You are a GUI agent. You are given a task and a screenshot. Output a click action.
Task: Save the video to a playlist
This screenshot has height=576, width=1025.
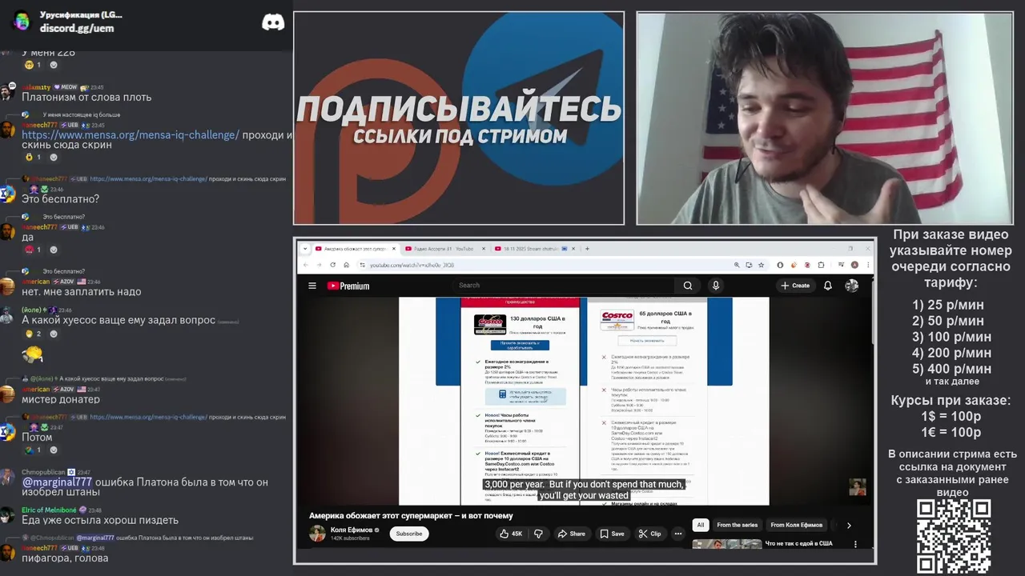point(613,534)
